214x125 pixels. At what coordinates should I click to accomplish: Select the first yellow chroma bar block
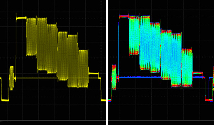[x=31, y=37]
